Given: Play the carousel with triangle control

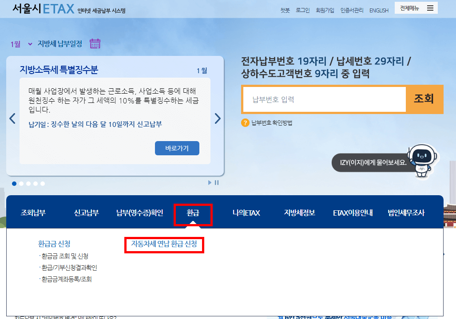Looking at the screenshot, I should coord(210,182).
